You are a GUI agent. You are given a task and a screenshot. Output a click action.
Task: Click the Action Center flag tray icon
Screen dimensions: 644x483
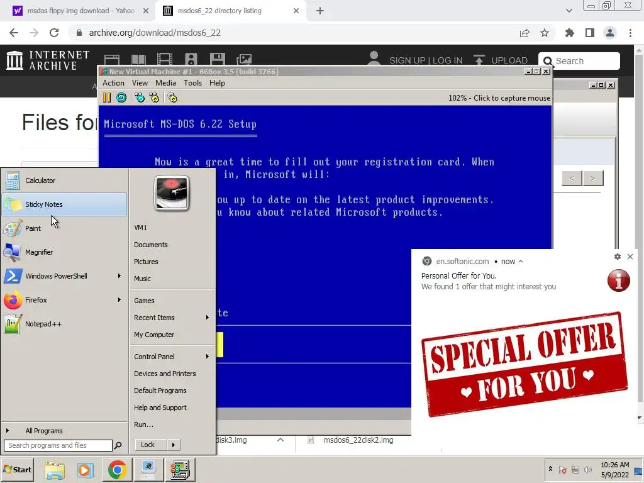563,470
